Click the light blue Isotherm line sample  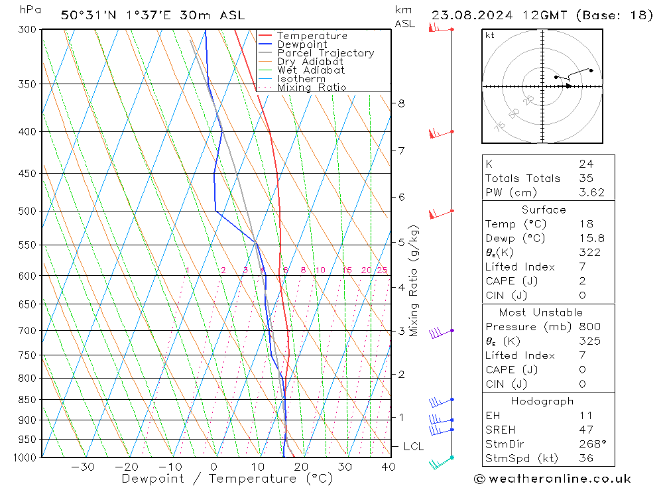coord(265,79)
